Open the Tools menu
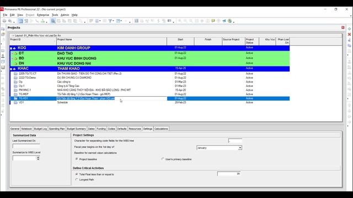 click(55, 15)
